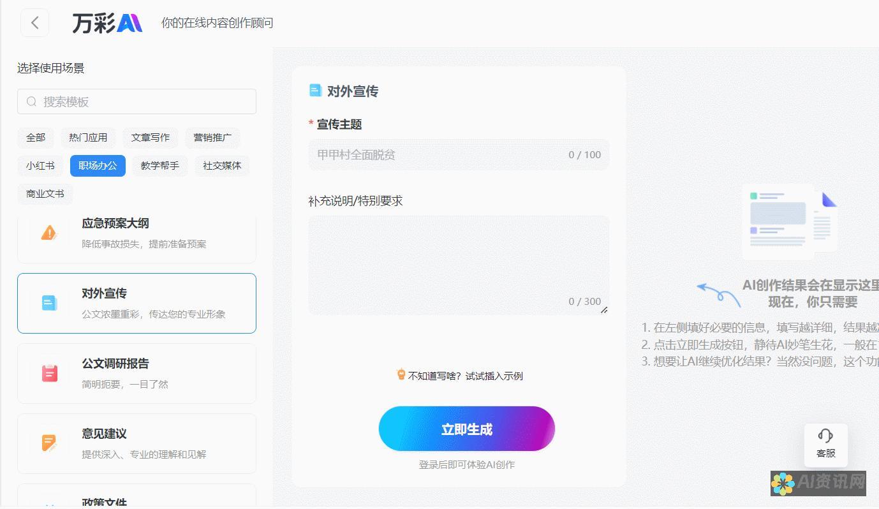This screenshot has height=509, width=879.
Task: Open the 对外宣传 template card
Action: point(137,303)
